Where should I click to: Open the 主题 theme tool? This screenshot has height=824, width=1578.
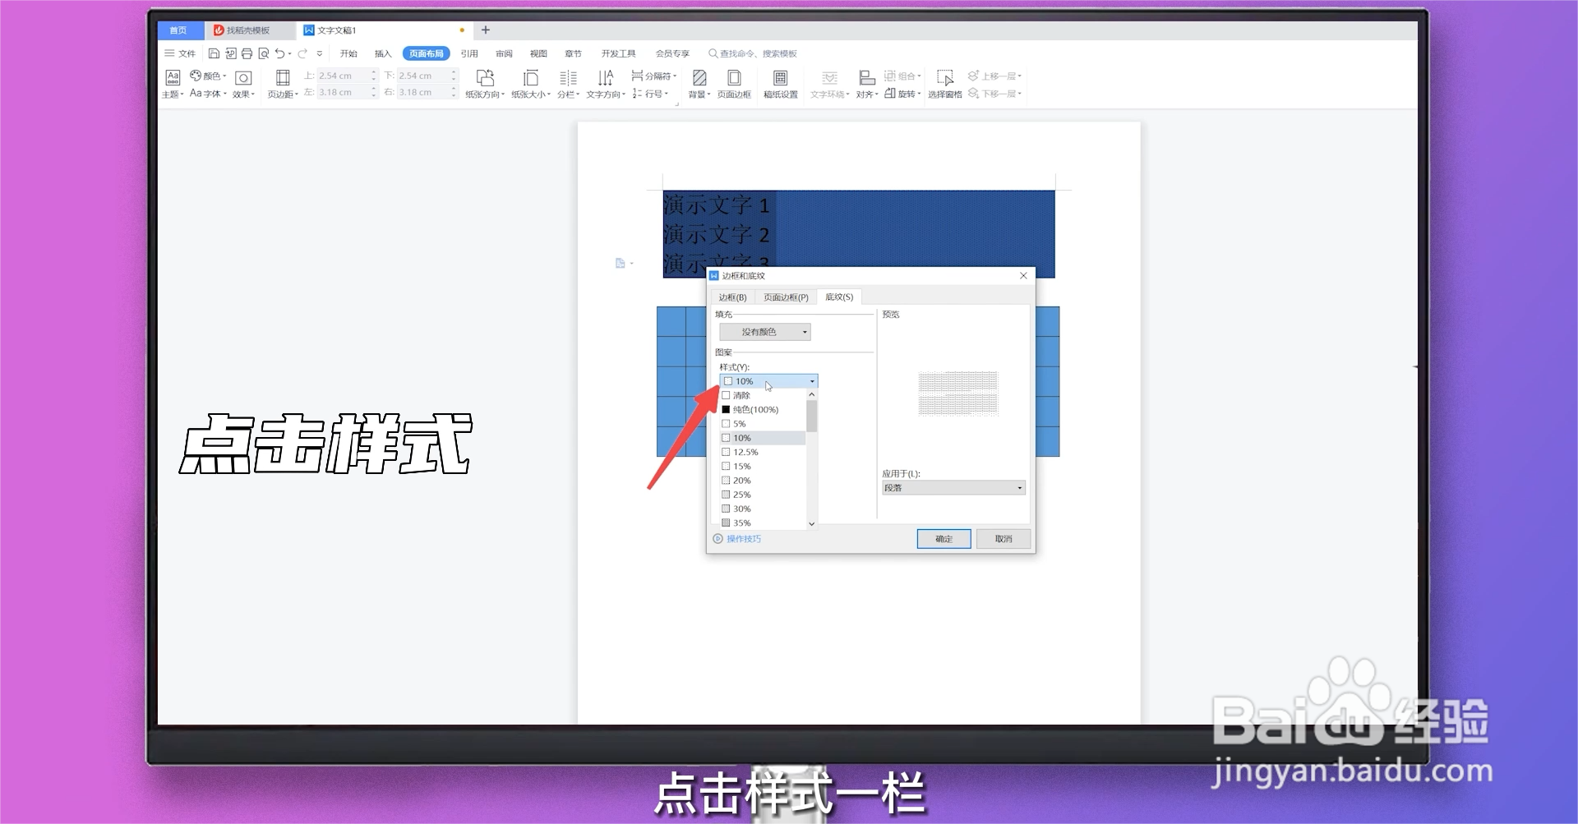pos(173,84)
